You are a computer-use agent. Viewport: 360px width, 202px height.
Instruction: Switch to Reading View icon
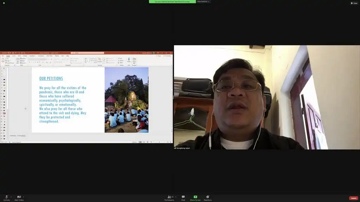(x=148, y=142)
